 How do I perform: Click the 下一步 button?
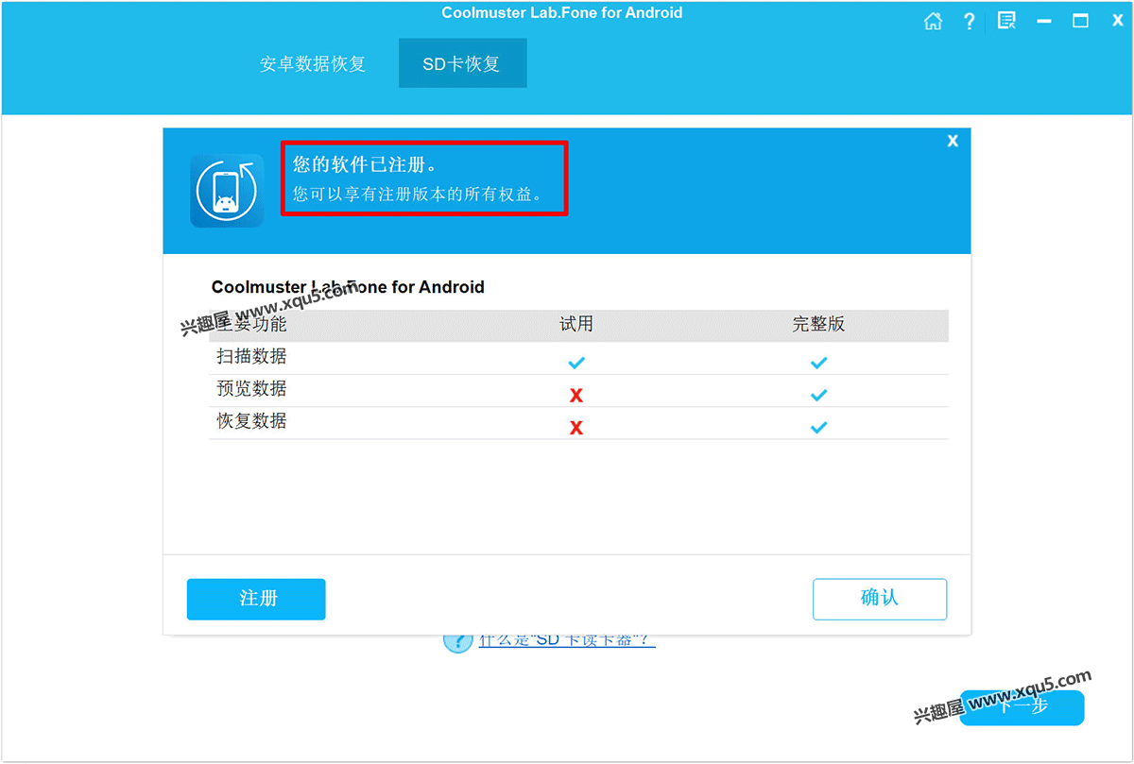pyautogui.click(x=1022, y=705)
